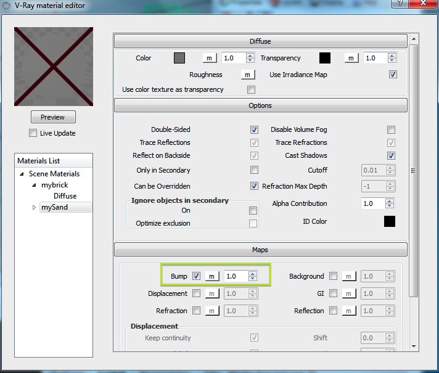Image resolution: width=439 pixels, height=373 pixels.
Task: Open the Roughness texture map button
Action: click(248, 75)
